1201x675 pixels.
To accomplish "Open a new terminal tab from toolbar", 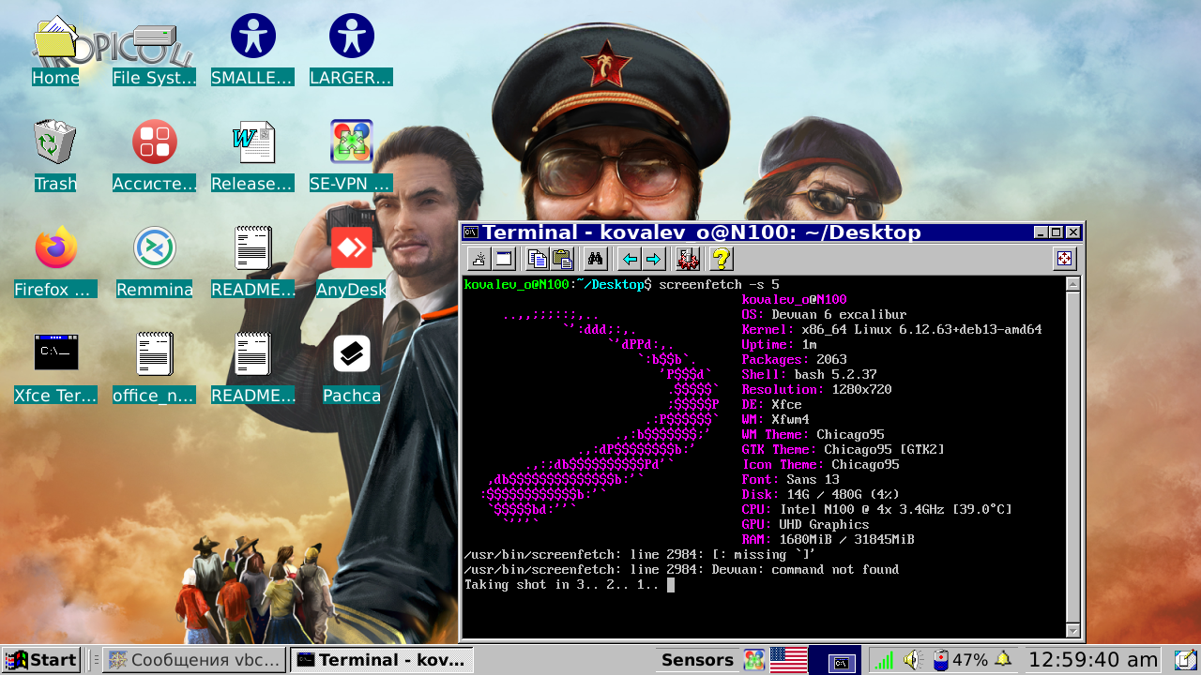I will tap(479, 259).
